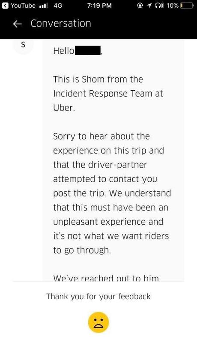The image size is (197, 352).
Task: Tap the redacted name after Hello
Action: (87, 51)
